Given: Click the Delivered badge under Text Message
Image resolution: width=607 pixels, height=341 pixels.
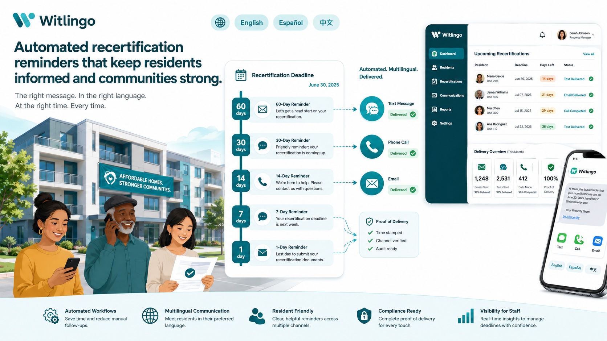Looking at the screenshot, I should pos(403,115).
